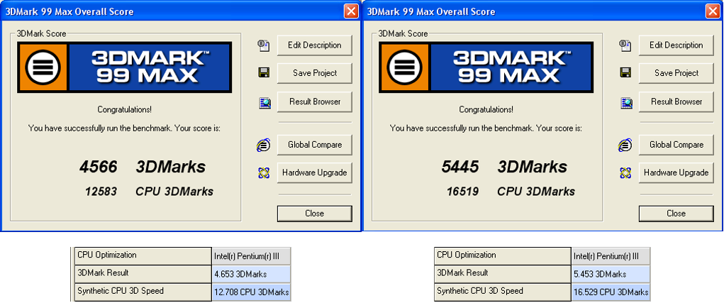Image resolution: width=724 pixels, height=303 pixels.
Task: Click right table's Intel(r) Pentium(r) III cell
Action: tap(611, 256)
